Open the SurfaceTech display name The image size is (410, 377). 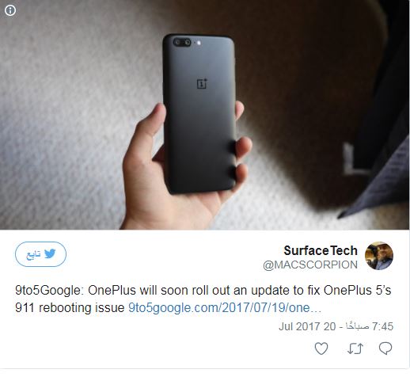(321, 250)
